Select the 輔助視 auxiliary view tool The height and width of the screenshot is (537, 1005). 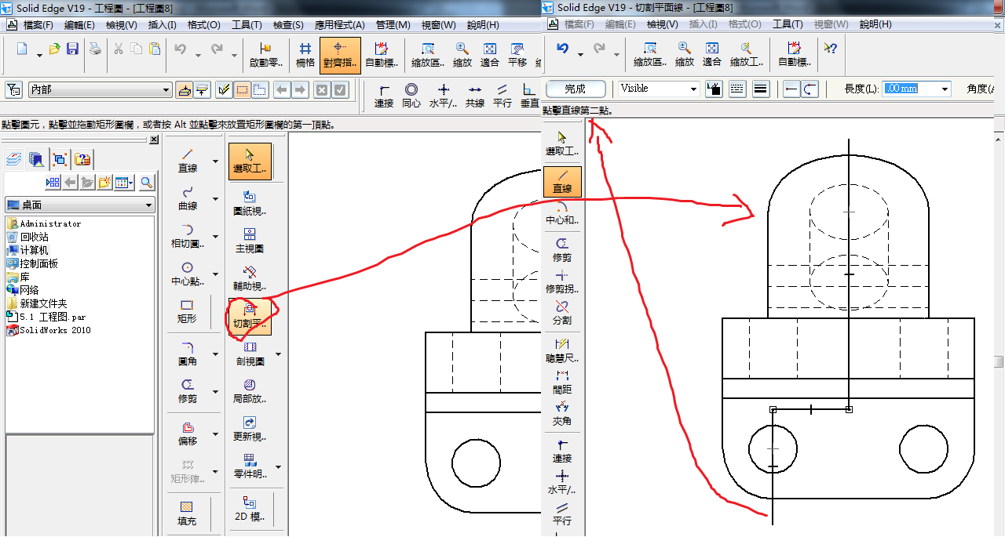[250, 278]
